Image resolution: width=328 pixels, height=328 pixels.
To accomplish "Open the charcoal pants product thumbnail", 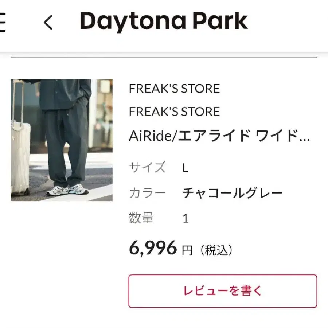I will tap(62, 140).
